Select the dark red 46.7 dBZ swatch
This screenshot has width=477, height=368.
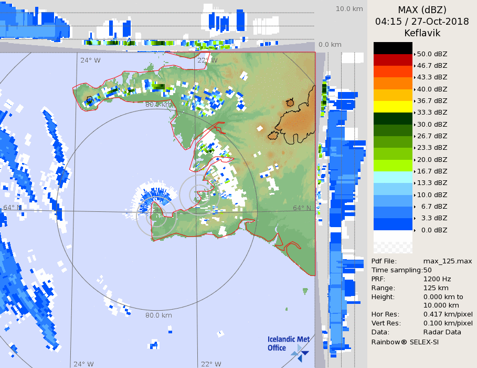coord(393,60)
